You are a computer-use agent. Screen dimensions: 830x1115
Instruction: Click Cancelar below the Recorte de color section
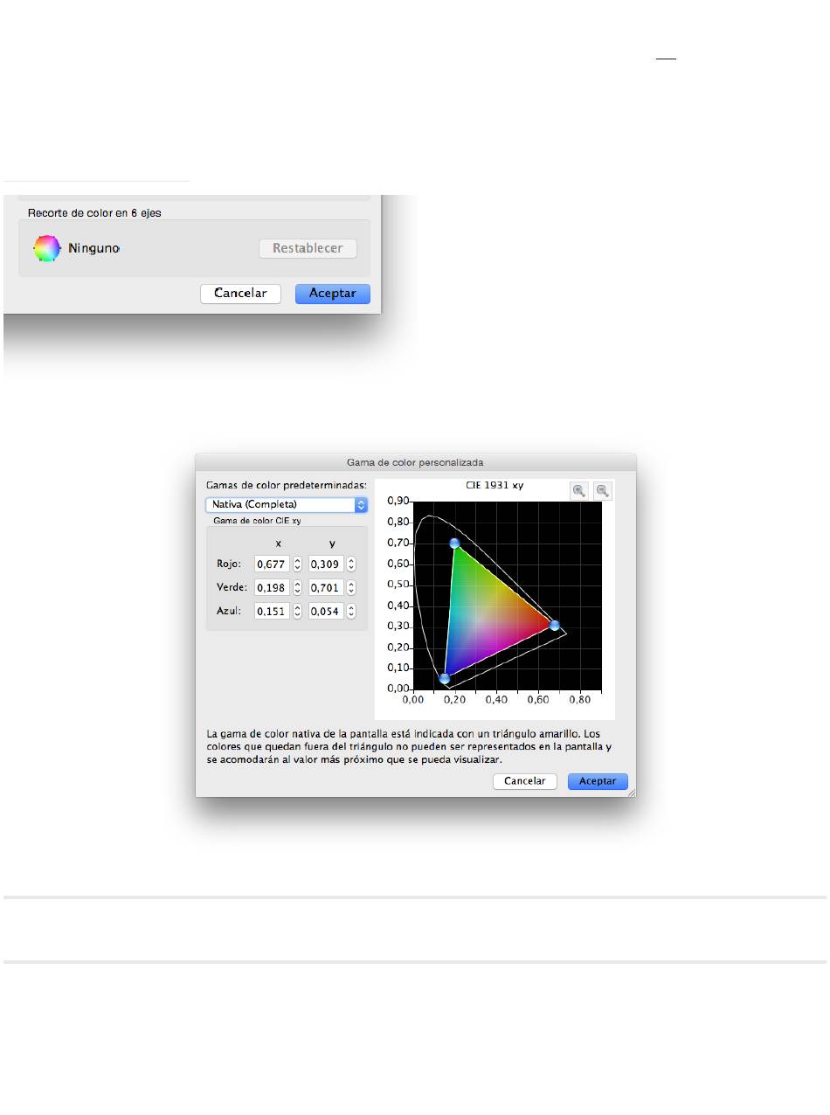240,294
